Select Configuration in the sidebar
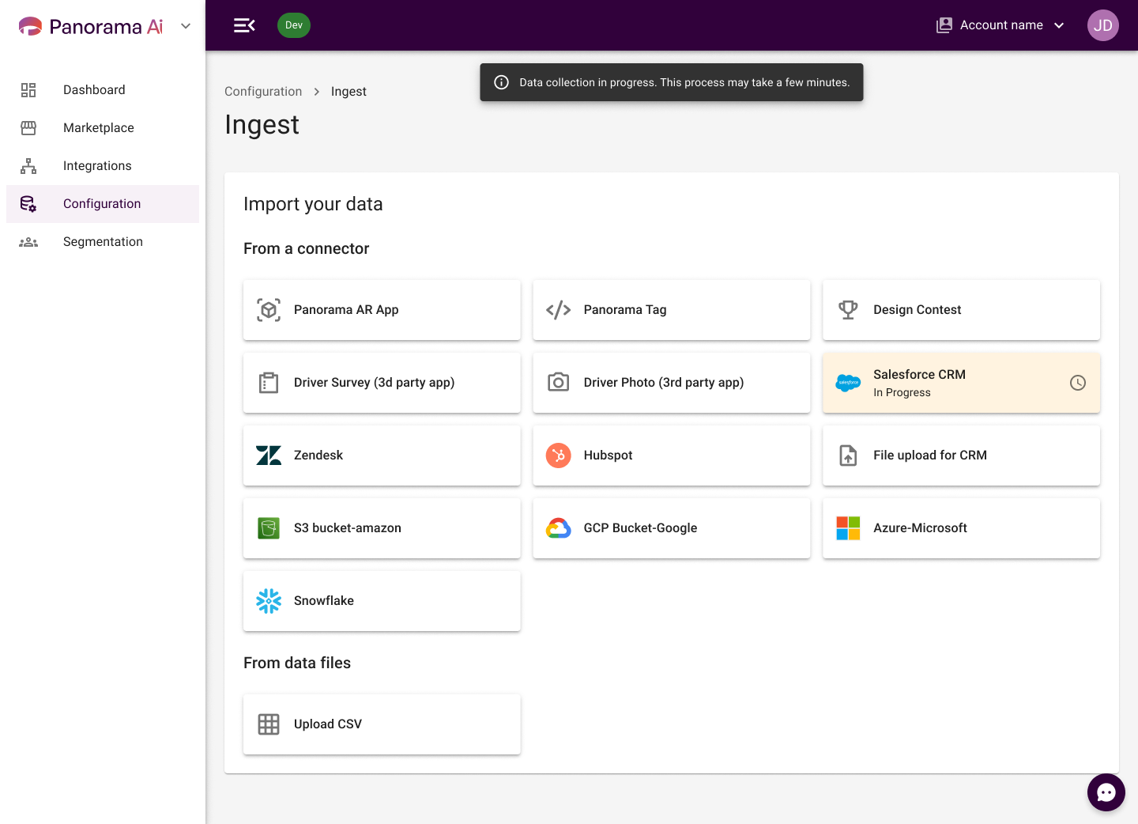Viewport: 1138px width, 824px height. 103,204
